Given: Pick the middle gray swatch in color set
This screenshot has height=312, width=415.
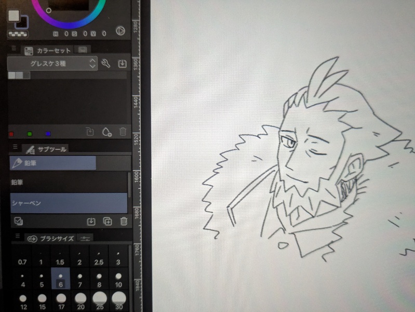Looking at the screenshot, I should click(x=19, y=75).
